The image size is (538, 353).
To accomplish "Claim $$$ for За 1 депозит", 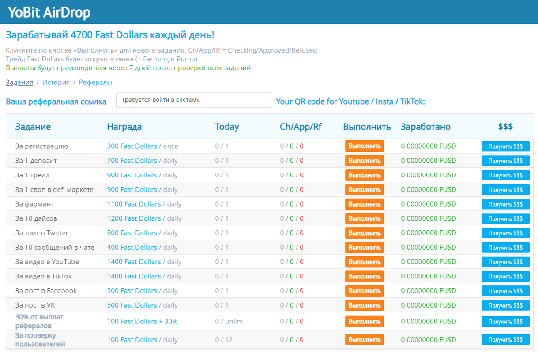I will click(505, 161).
